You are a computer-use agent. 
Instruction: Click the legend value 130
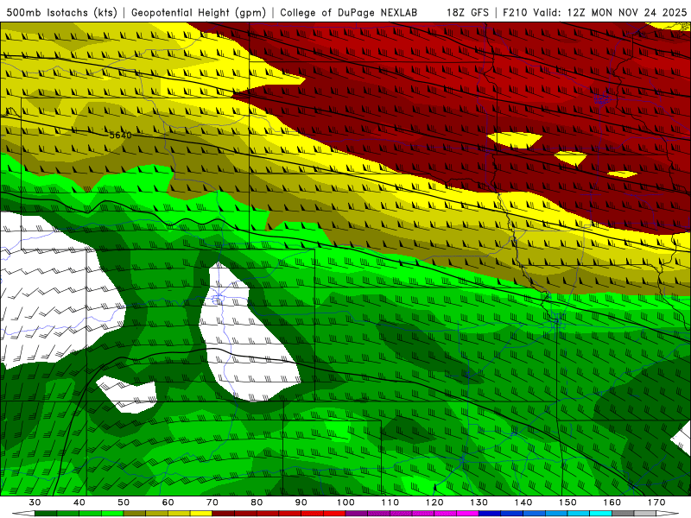(479, 502)
